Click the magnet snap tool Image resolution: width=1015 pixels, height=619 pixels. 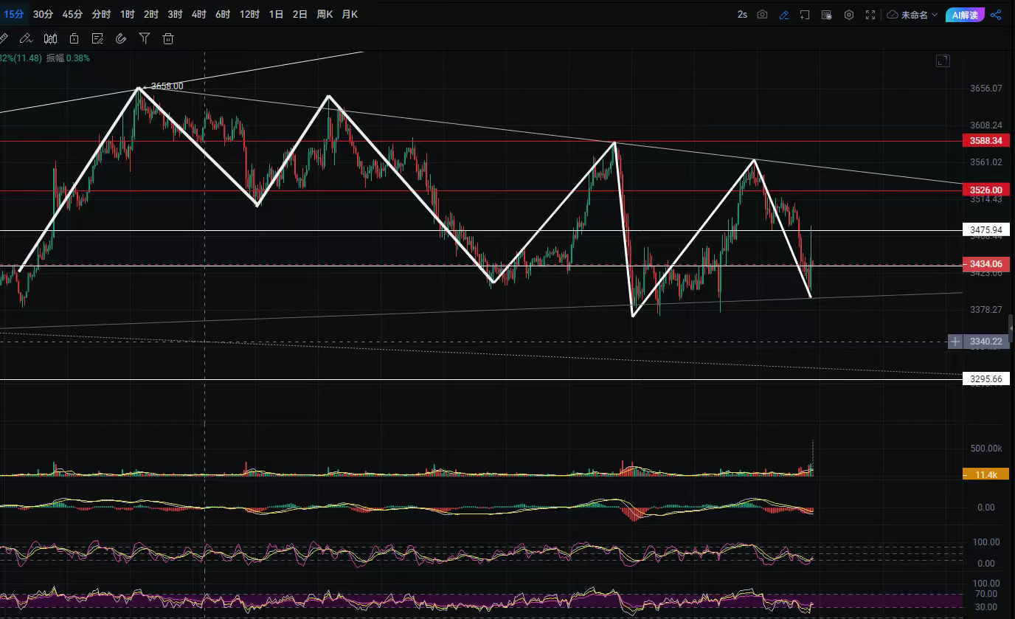(121, 39)
